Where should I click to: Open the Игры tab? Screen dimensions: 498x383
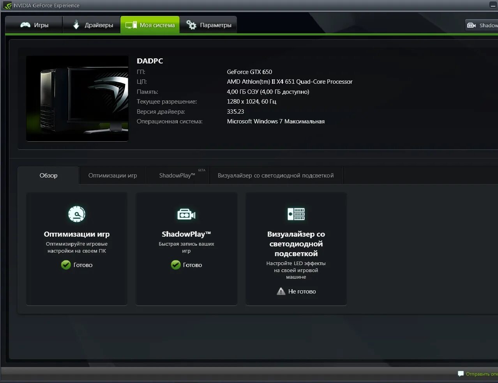coord(34,25)
